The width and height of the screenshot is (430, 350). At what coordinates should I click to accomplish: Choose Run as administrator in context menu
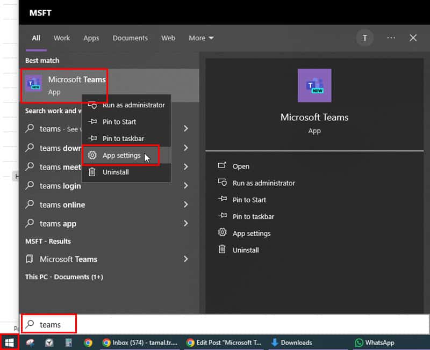click(x=126, y=105)
